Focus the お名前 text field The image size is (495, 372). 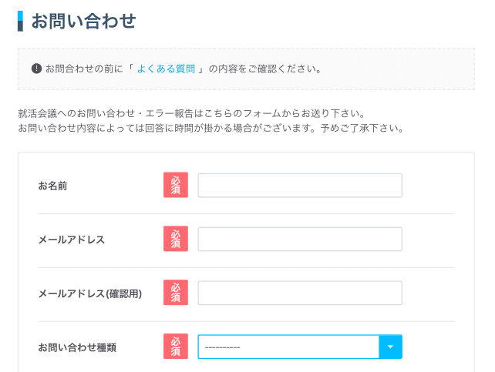pyautogui.click(x=300, y=186)
